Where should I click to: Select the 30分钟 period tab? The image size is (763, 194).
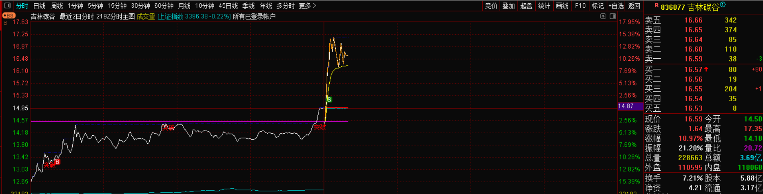pyautogui.click(x=140, y=6)
